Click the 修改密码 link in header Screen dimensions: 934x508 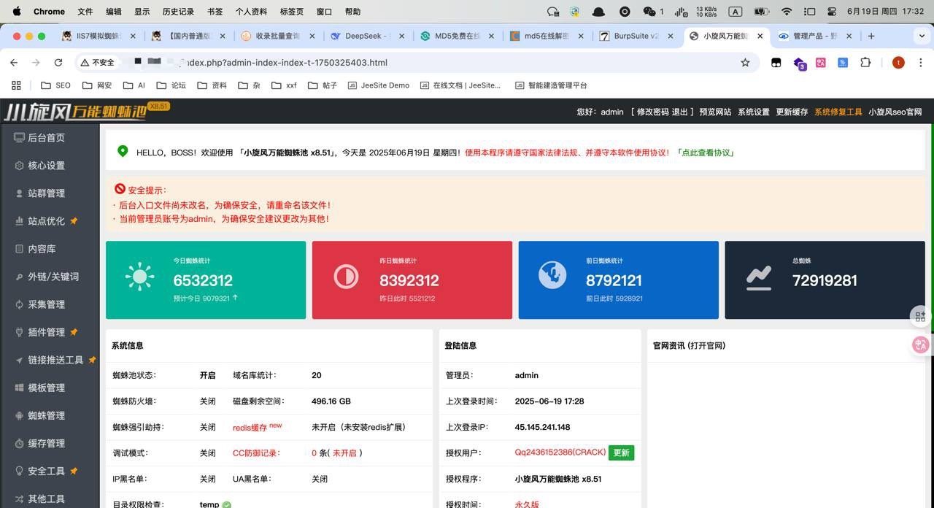[x=652, y=112]
